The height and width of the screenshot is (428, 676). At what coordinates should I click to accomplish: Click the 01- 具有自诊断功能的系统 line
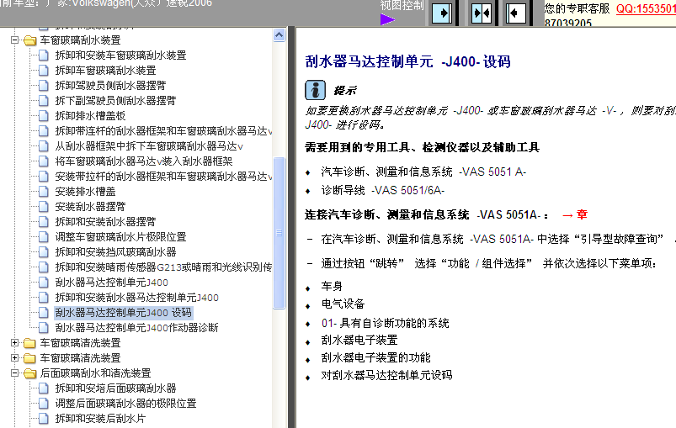click(386, 323)
